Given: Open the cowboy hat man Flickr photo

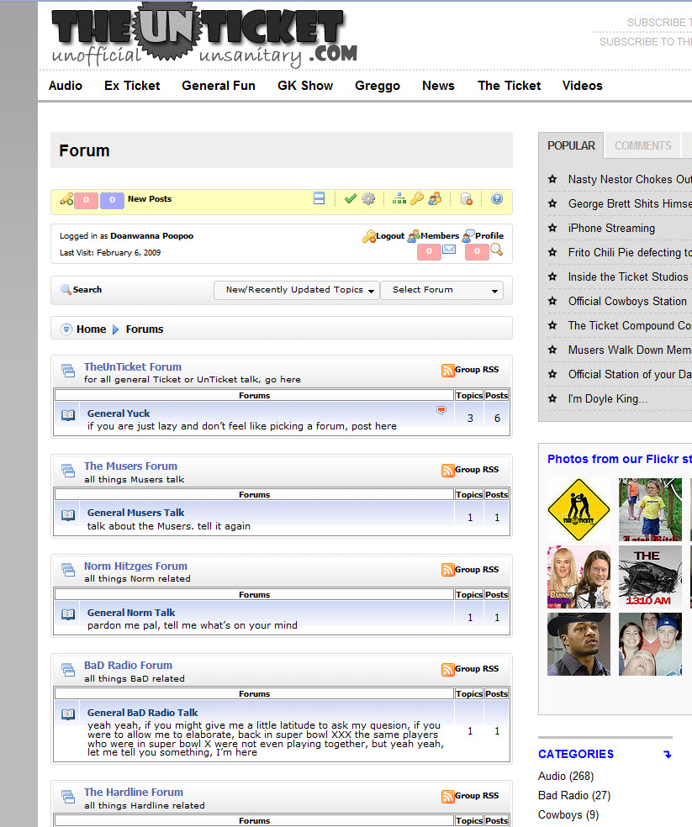Looking at the screenshot, I should pyautogui.click(x=578, y=644).
